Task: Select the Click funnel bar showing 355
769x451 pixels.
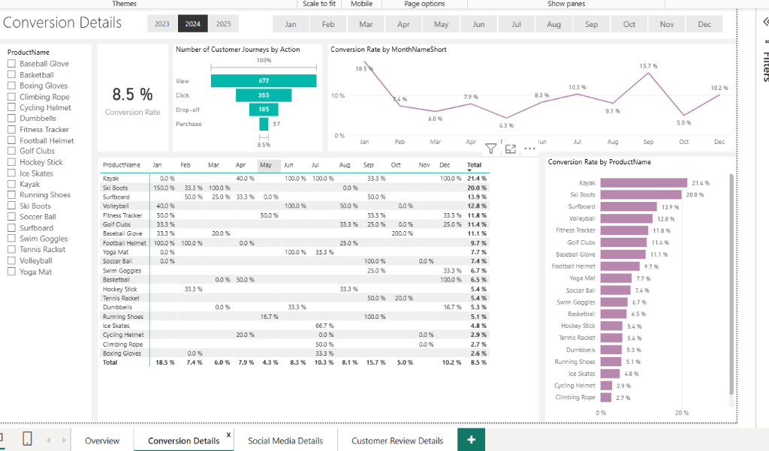Action: click(x=264, y=95)
